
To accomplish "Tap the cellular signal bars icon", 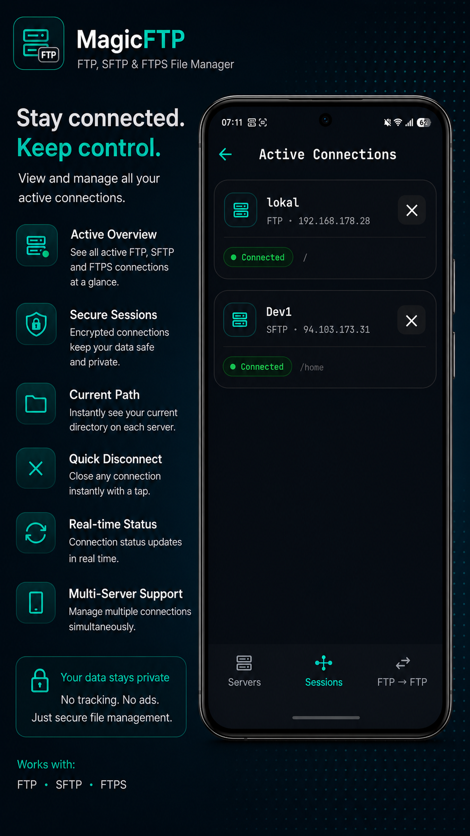I will pyautogui.click(x=409, y=122).
